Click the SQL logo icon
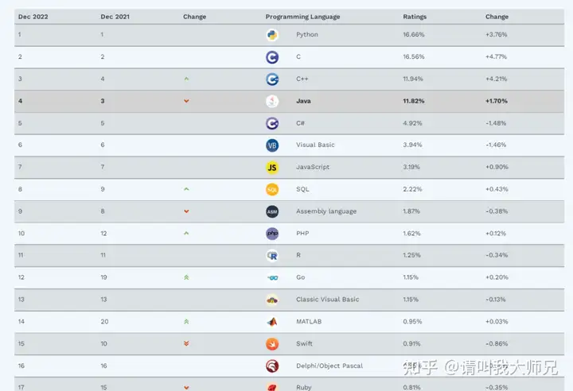The width and height of the screenshot is (573, 391). 272,189
